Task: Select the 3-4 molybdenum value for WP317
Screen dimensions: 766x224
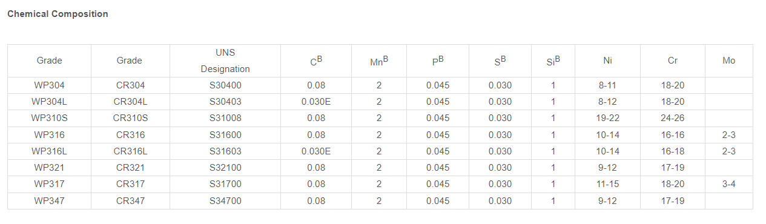Action: pyautogui.click(x=729, y=184)
